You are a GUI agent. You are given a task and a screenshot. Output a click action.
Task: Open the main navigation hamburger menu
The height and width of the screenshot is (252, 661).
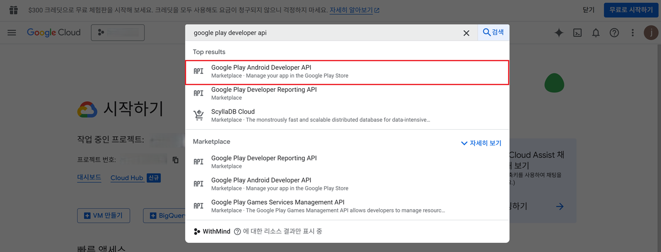point(12,33)
